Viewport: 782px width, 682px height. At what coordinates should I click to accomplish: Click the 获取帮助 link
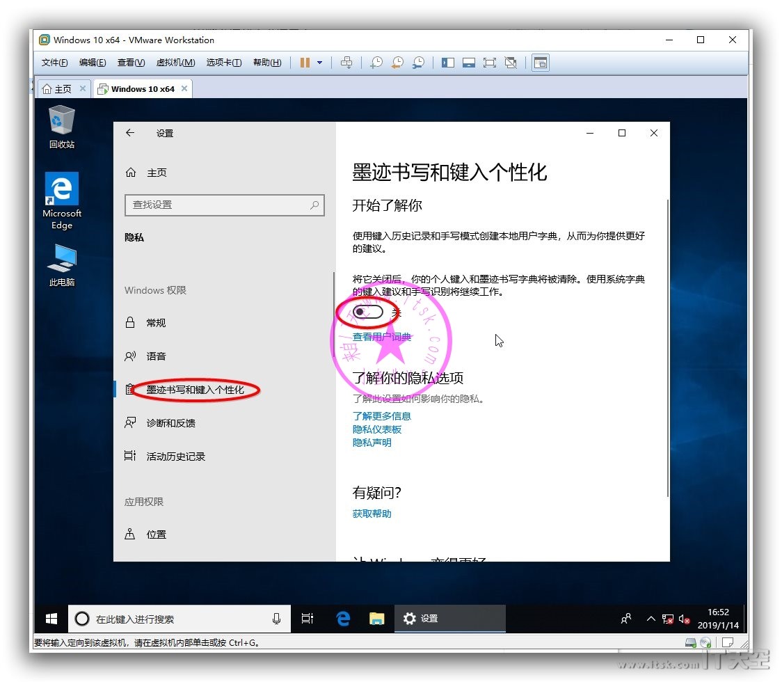tap(372, 514)
